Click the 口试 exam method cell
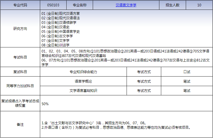The image size is (213, 138). pos(187,72)
